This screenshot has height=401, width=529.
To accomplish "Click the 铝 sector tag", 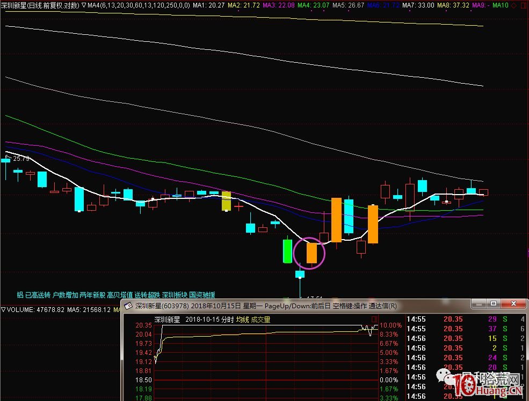I will [20, 295].
